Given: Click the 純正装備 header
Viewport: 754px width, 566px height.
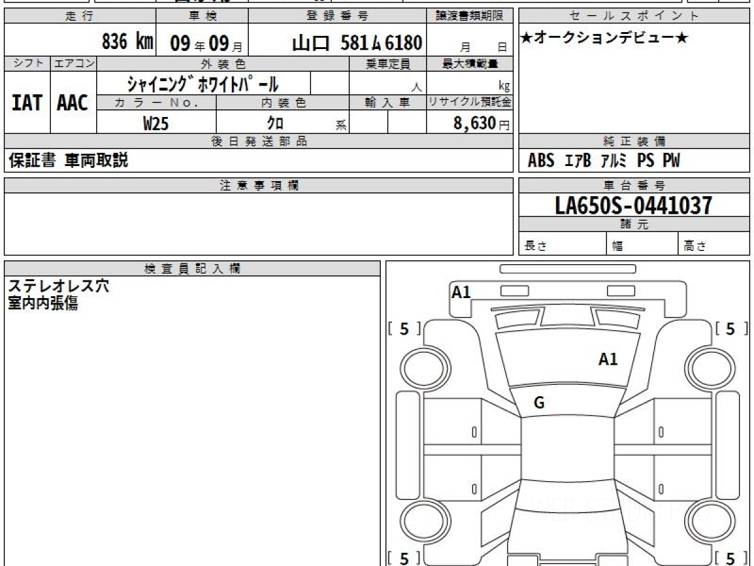Looking at the screenshot, I should [634, 141].
